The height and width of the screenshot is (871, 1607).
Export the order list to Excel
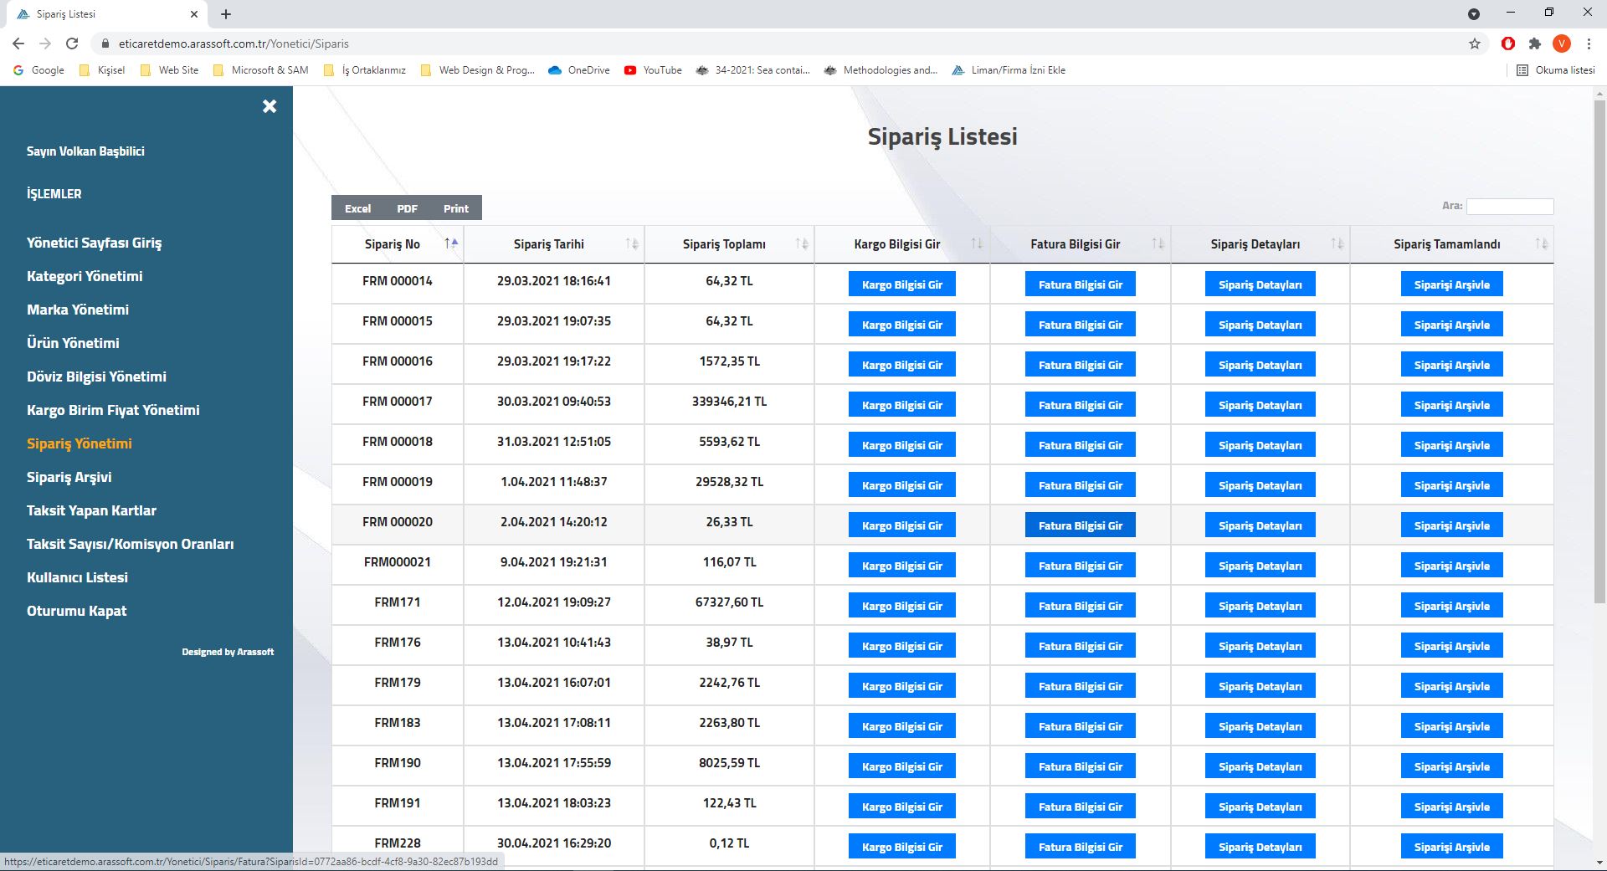click(x=357, y=208)
